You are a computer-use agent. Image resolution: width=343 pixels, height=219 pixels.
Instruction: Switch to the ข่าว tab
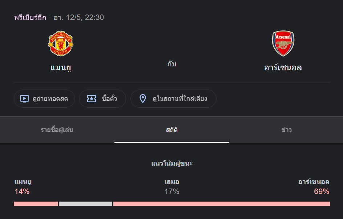click(x=287, y=129)
